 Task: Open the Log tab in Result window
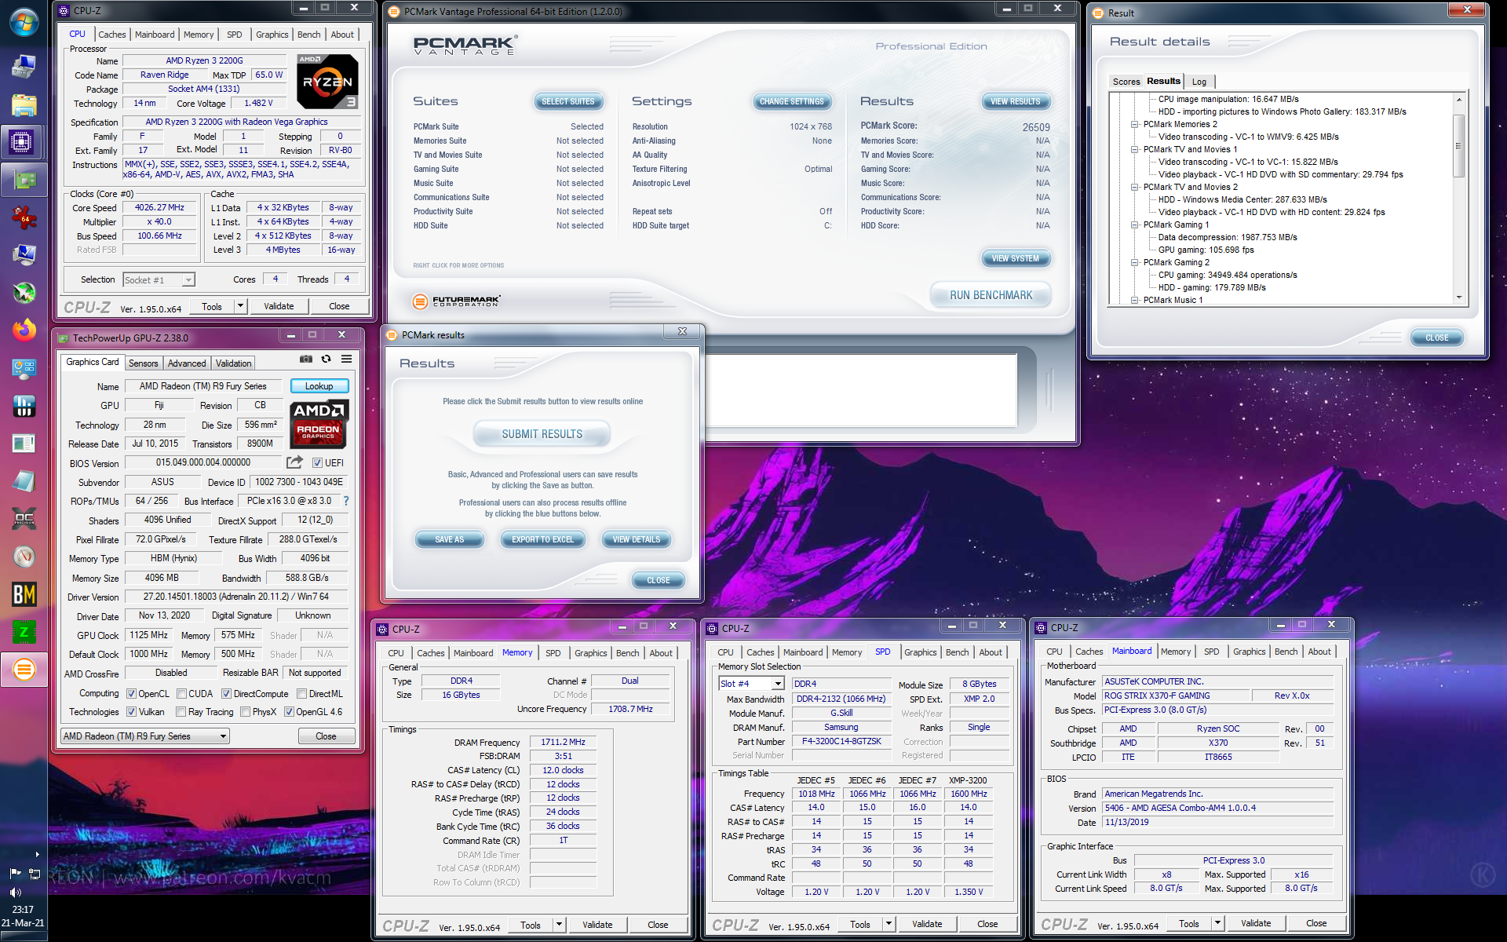pos(1199,82)
